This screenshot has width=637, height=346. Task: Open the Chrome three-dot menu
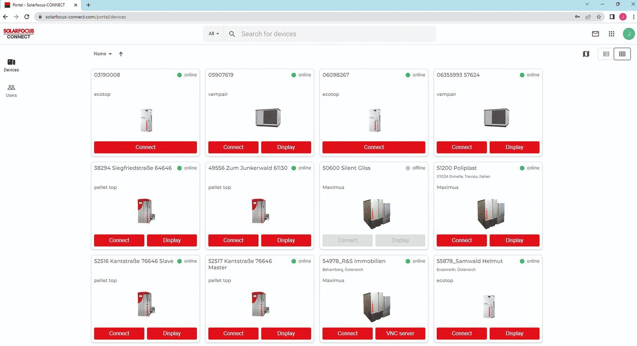(x=634, y=17)
